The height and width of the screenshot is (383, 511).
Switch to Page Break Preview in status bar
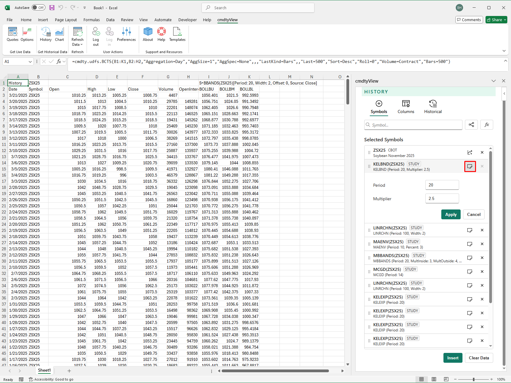[446, 379]
